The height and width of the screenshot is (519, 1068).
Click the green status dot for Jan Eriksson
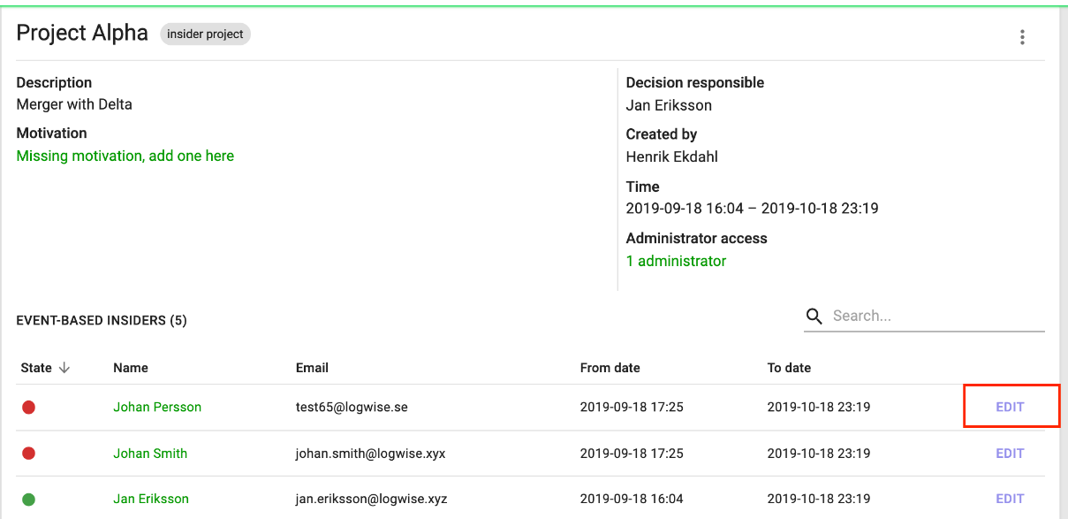tap(28, 500)
